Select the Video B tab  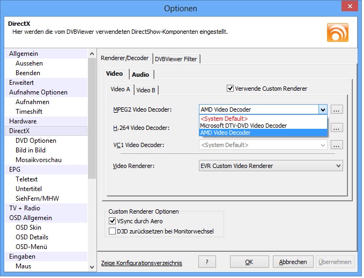[x=146, y=90]
